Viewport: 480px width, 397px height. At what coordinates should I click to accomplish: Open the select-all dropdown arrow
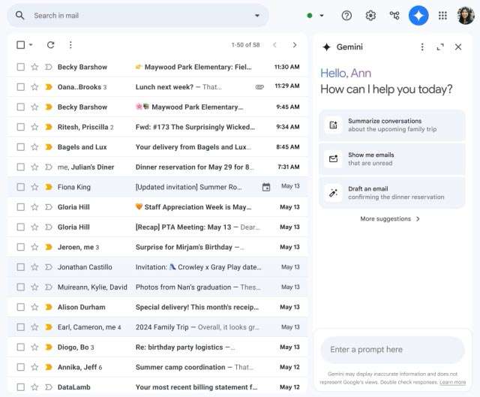click(31, 45)
